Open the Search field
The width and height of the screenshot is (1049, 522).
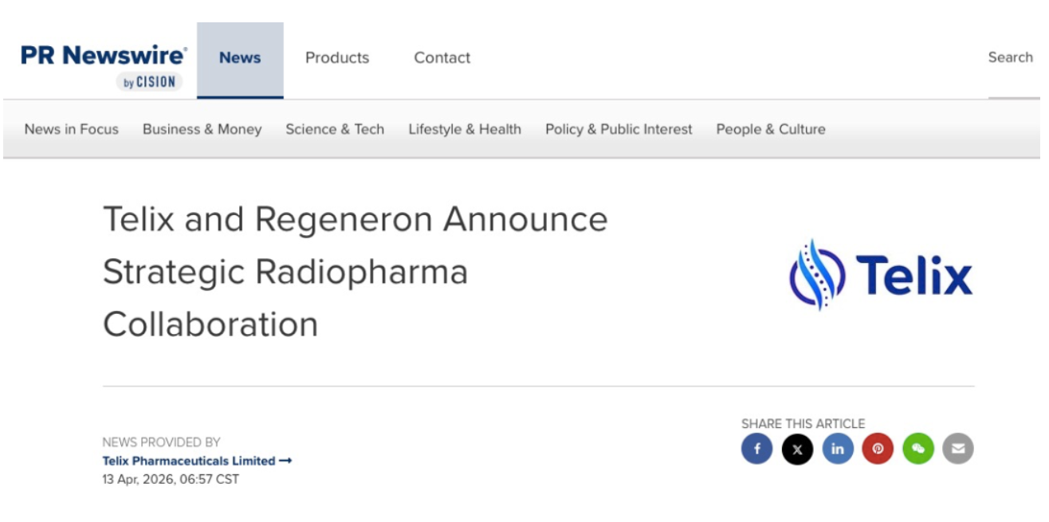(1010, 57)
